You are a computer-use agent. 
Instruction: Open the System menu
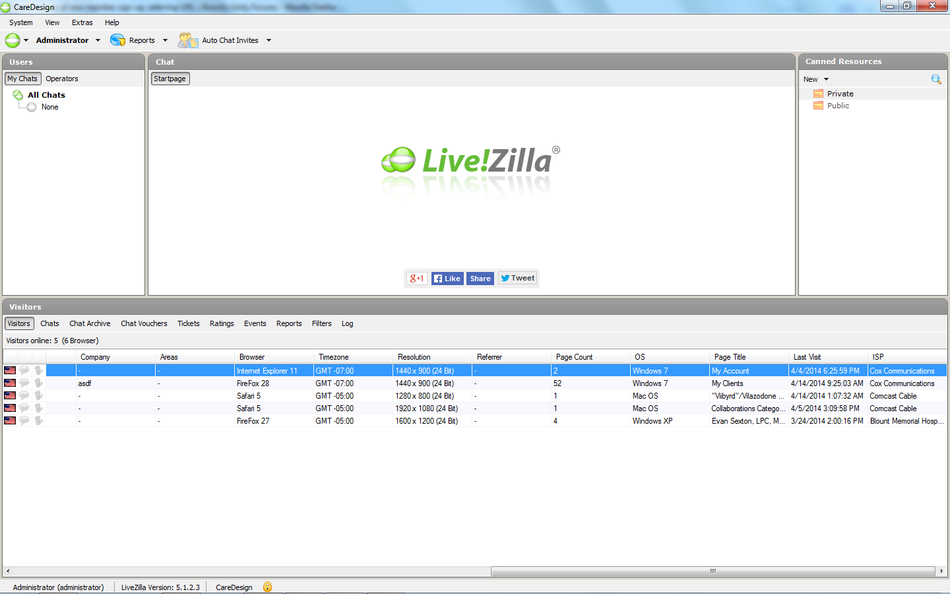pyautogui.click(x=21, y=22)
